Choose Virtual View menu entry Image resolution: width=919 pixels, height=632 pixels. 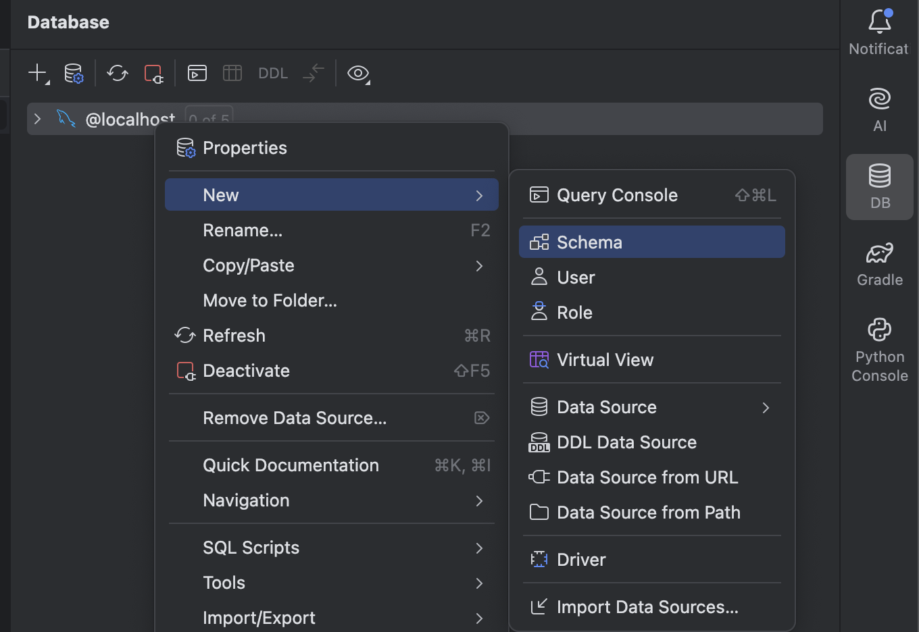coord(605,360)
